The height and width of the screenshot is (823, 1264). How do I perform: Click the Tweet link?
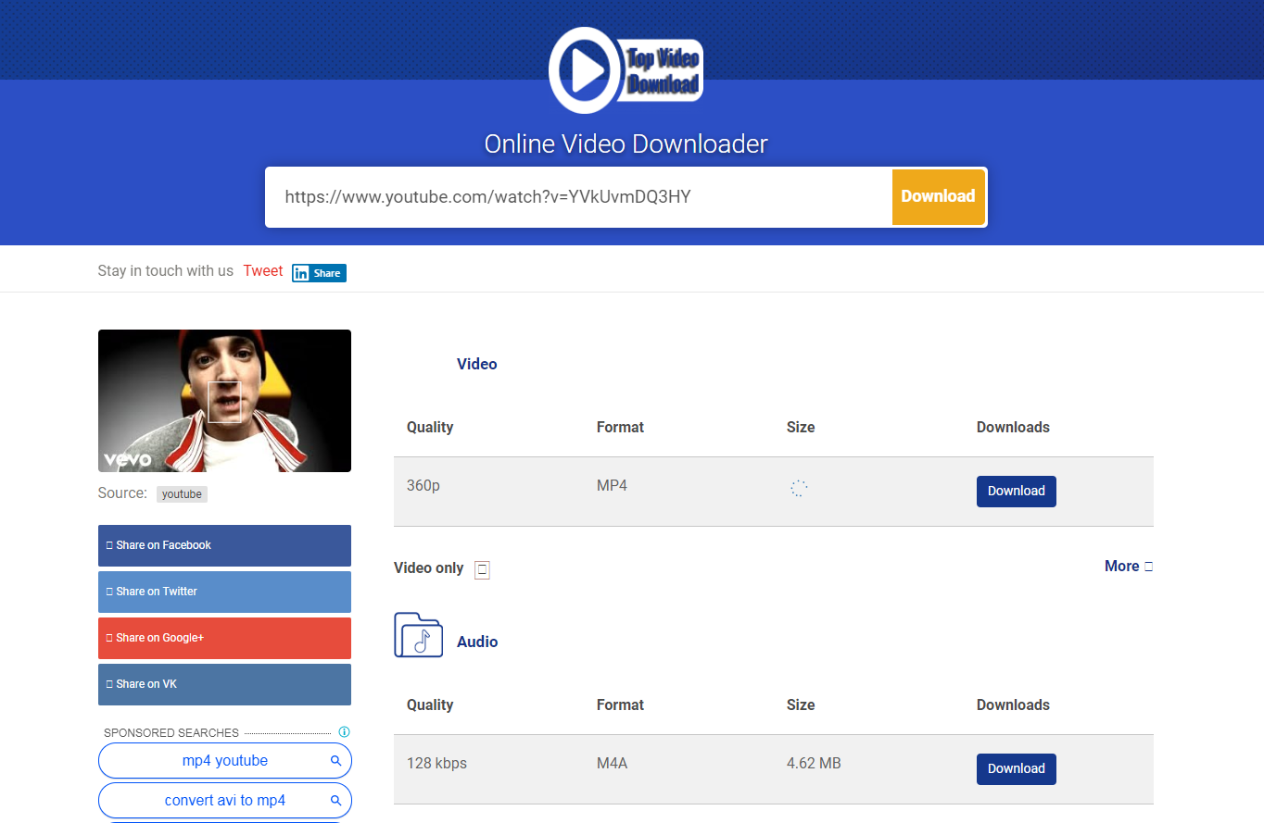(263, 270)
